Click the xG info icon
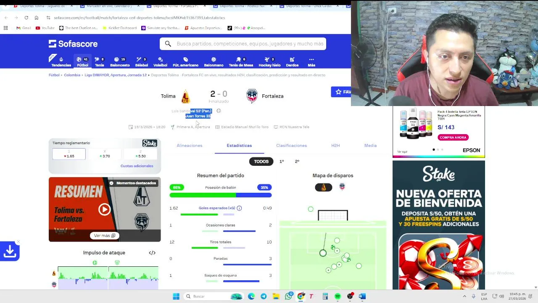Image resolution: width=538 pixels, height=303 pixels. [239, 208]
